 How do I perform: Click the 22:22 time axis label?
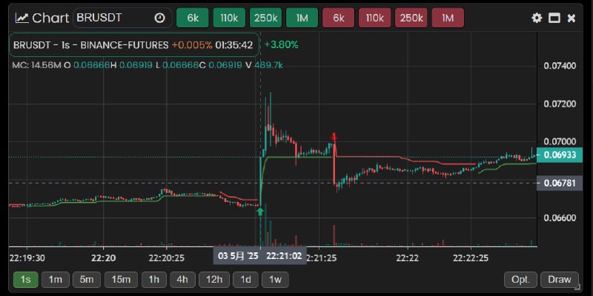408,258
